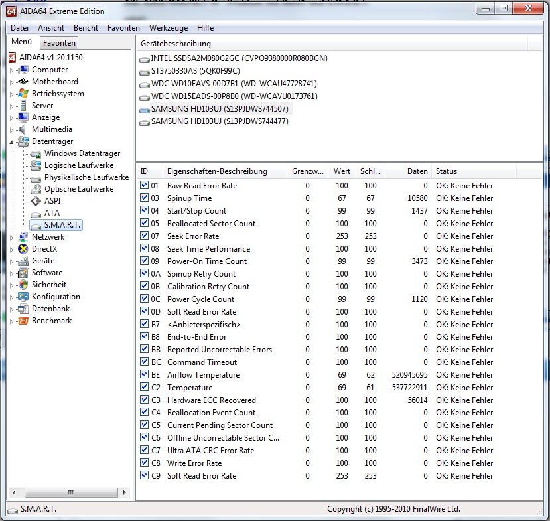The width and height of the screenshot is (550, 521).
Task: Click the Sicherheit shield icon
Action: (x=23, y=285)
